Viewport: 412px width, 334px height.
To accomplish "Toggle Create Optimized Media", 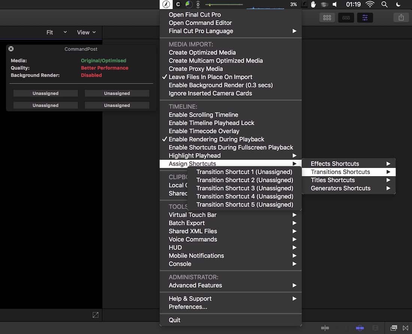I will click(x=231, y=52).
